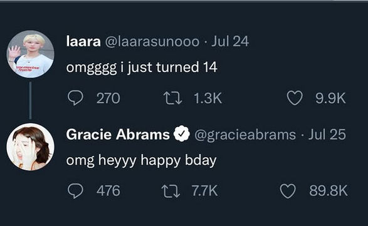Retweet laara's 'just turned 14' tweet
The width and height of the screenshot is (368, 226).
click(x=172, y=98)
